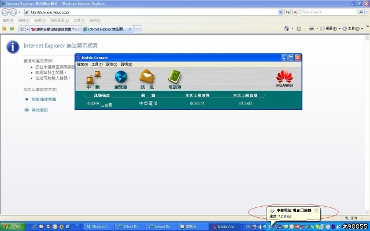
Task: Click the Print icon in command bar
Action: pos(312,29)
